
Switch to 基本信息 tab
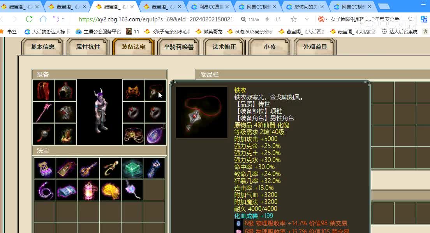point(42,47)
